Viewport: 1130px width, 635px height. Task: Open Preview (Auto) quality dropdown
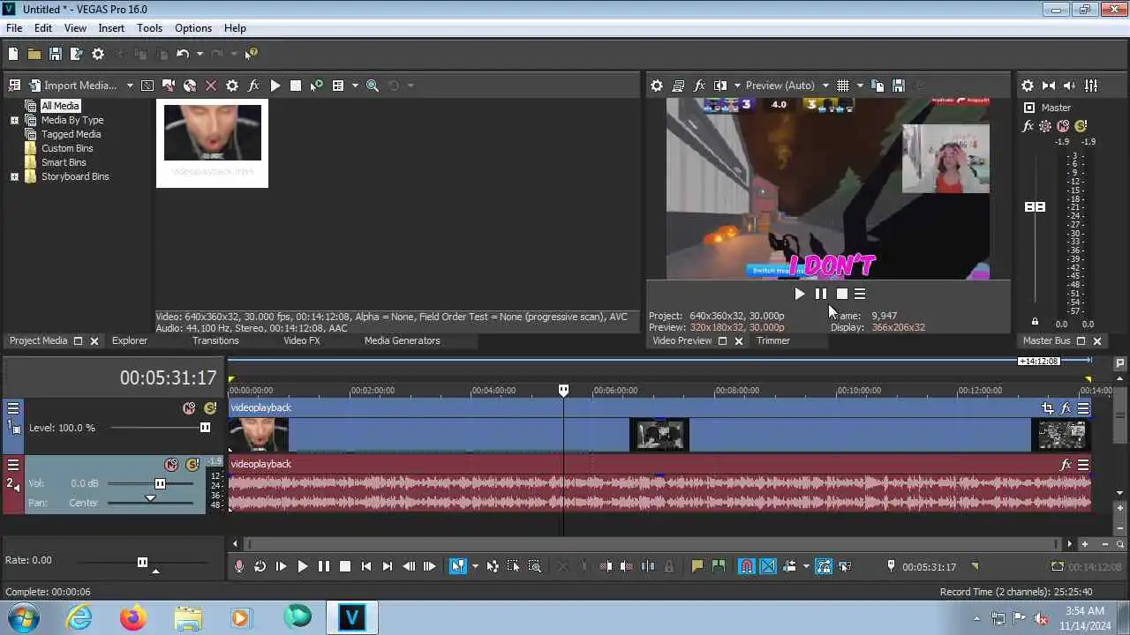pos(825,86)
